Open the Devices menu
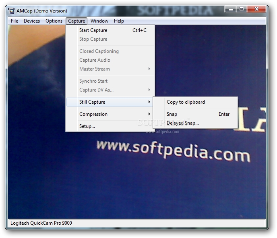 click(x=32, y=21)
